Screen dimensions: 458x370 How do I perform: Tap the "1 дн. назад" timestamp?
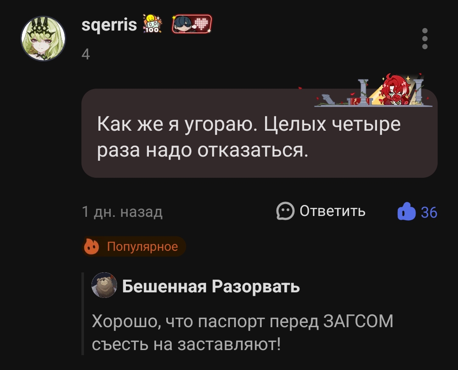coord(122,212)
